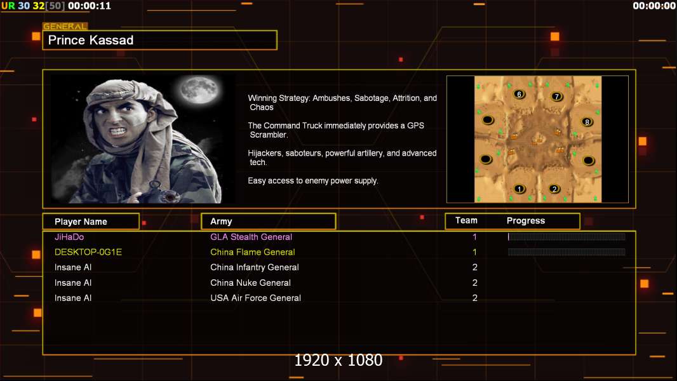Click start position 2 on the map

[x=554, y=189]
